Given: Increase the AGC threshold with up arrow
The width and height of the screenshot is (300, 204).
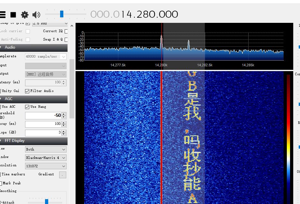Looking at the screenshot, I should coord(64,114).
